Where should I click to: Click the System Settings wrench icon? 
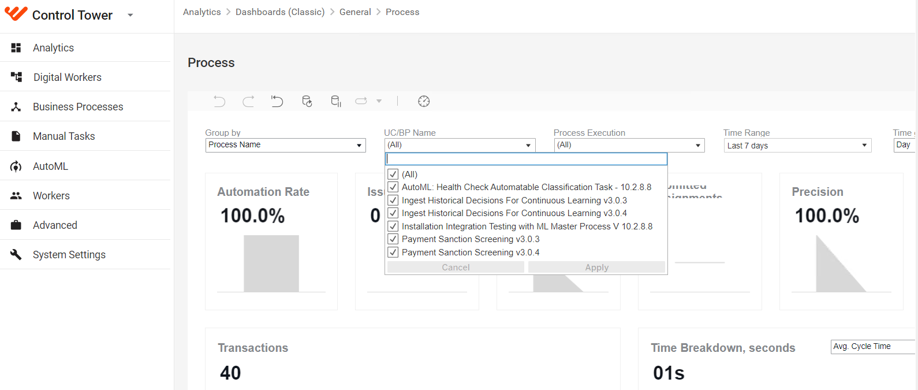pyautogui.click(x=16, y=254)
